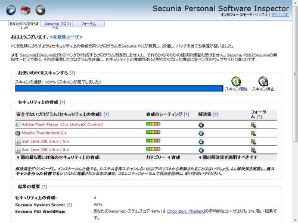298x223 pixels.
Task: Open the フォーラム tab
Action: pos(89,24)
